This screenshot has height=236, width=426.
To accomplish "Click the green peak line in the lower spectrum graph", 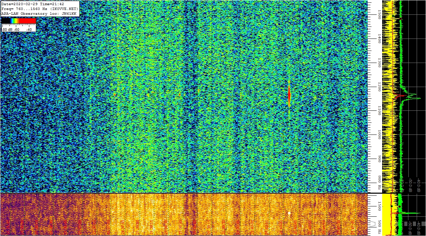I will 411,213.
